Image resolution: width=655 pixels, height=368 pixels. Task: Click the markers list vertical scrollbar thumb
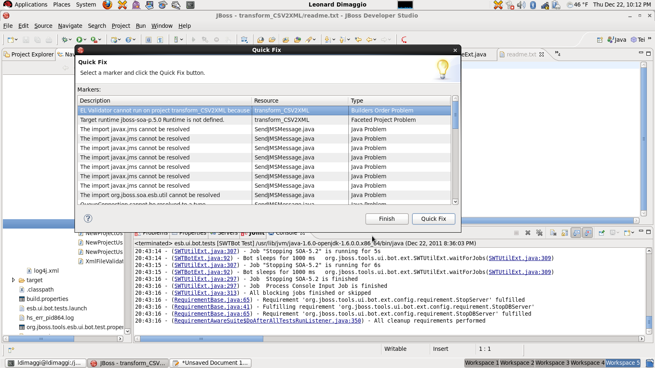pyautogui.click(x=455, y=115)
